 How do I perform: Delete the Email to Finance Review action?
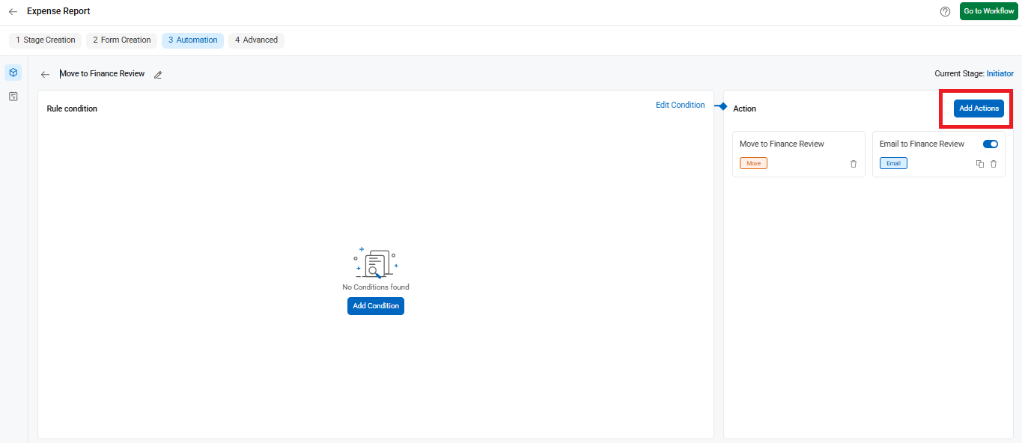[x=994, y=164]
